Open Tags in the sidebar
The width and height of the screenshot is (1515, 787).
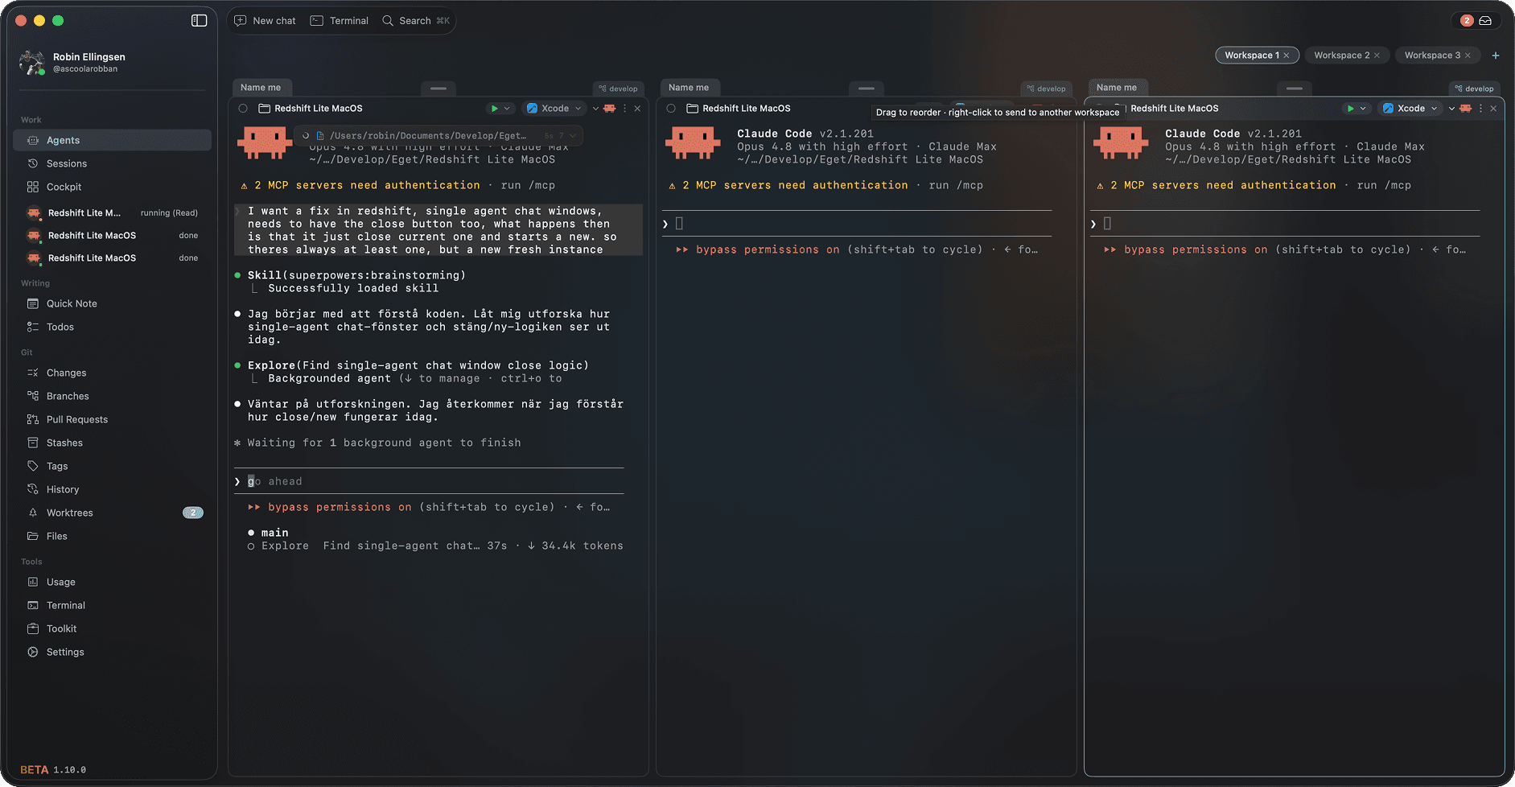tap(113, 466)
